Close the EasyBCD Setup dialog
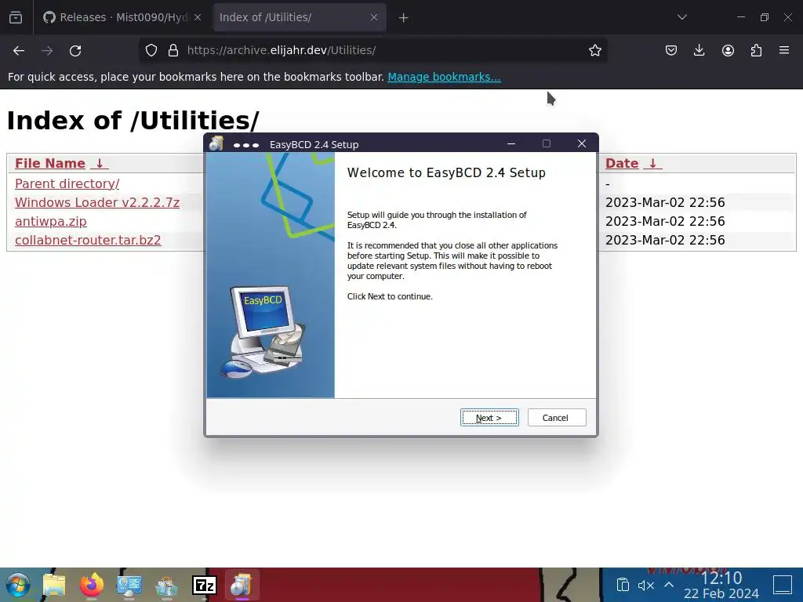Screen dimensions: 803x602 click(x=581, y=143)
